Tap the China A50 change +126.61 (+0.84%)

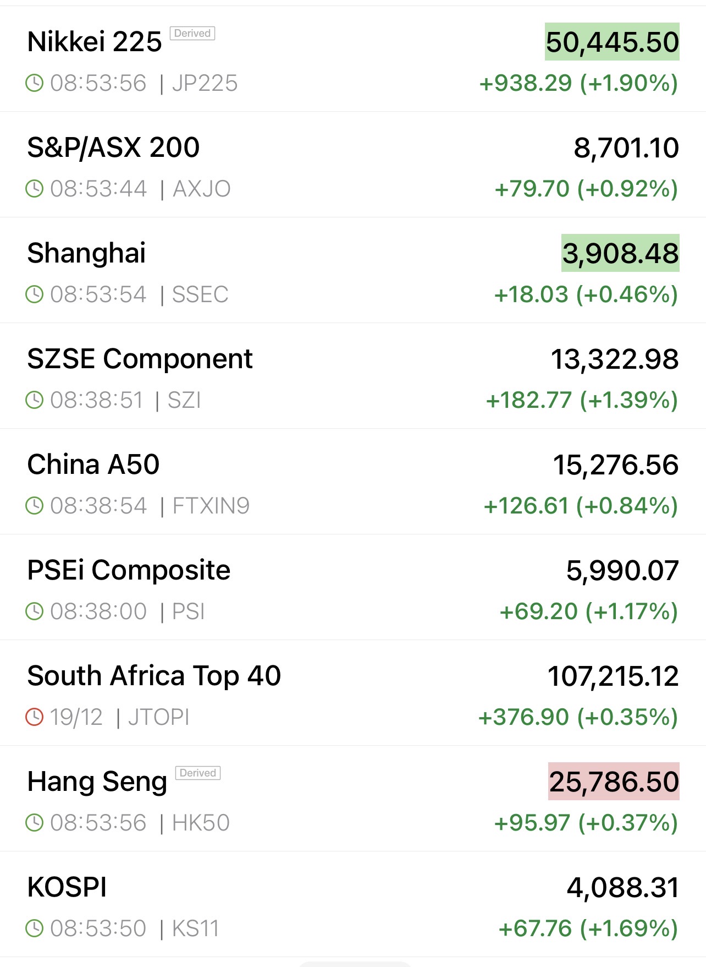coord(580,506)
